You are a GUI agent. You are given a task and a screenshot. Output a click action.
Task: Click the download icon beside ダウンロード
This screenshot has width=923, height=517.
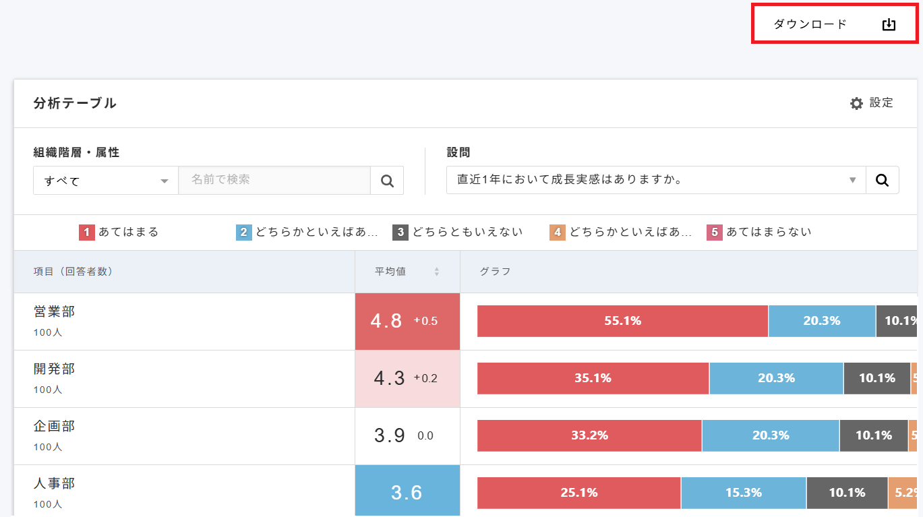coord(889,23)
